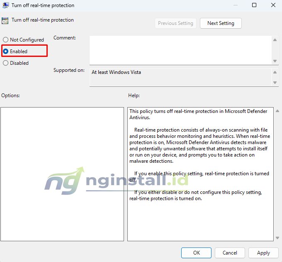Screen dimensions: 282x262
Task: Minimize the dialog window
Action: [x=236, y=5]
